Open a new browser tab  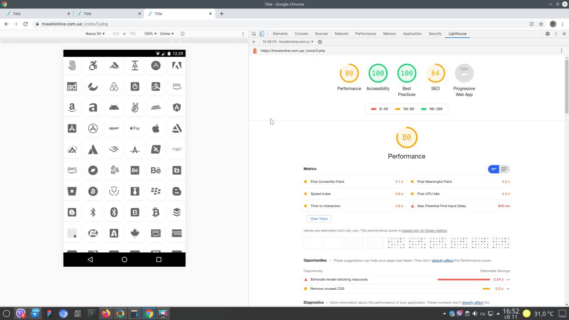221,14
